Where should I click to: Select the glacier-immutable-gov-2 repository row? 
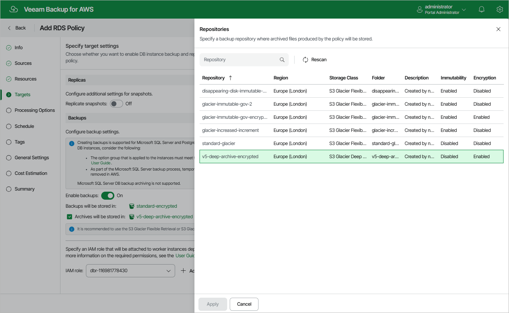(x=351, y=104)
